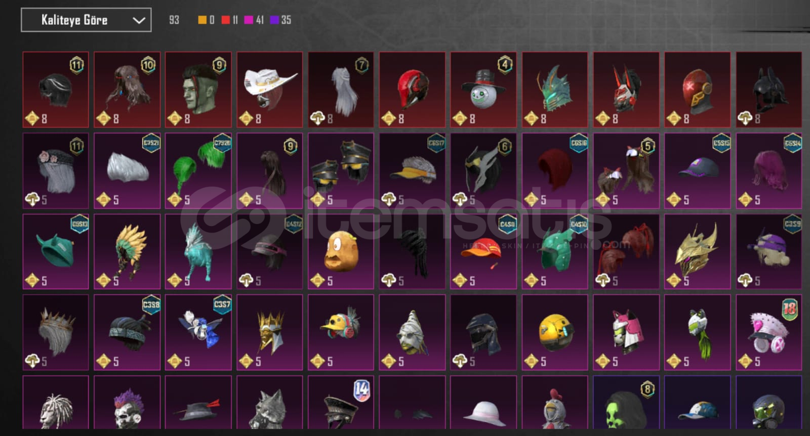Select the feathered headdress item

[127, 251]
